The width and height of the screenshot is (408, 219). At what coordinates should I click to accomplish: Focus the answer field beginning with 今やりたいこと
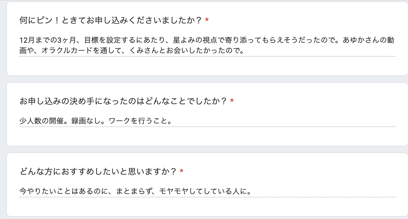point(207,192)
